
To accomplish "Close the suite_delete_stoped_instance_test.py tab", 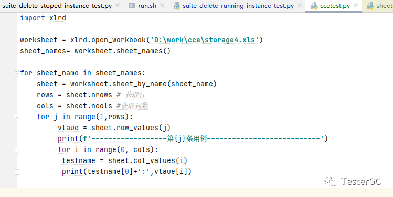I will click(118, 6).
